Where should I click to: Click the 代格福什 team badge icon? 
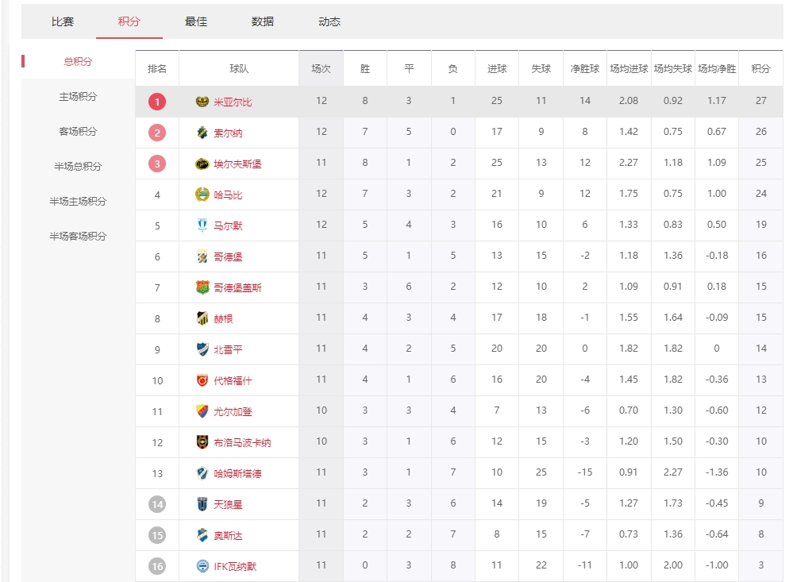point(202,380)
